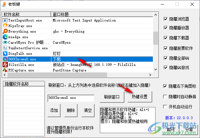Image resolution: width=200 pixels, height=138 pixels.
Task: Click the 窗口标题 column header
Action: tap(102, 14)
